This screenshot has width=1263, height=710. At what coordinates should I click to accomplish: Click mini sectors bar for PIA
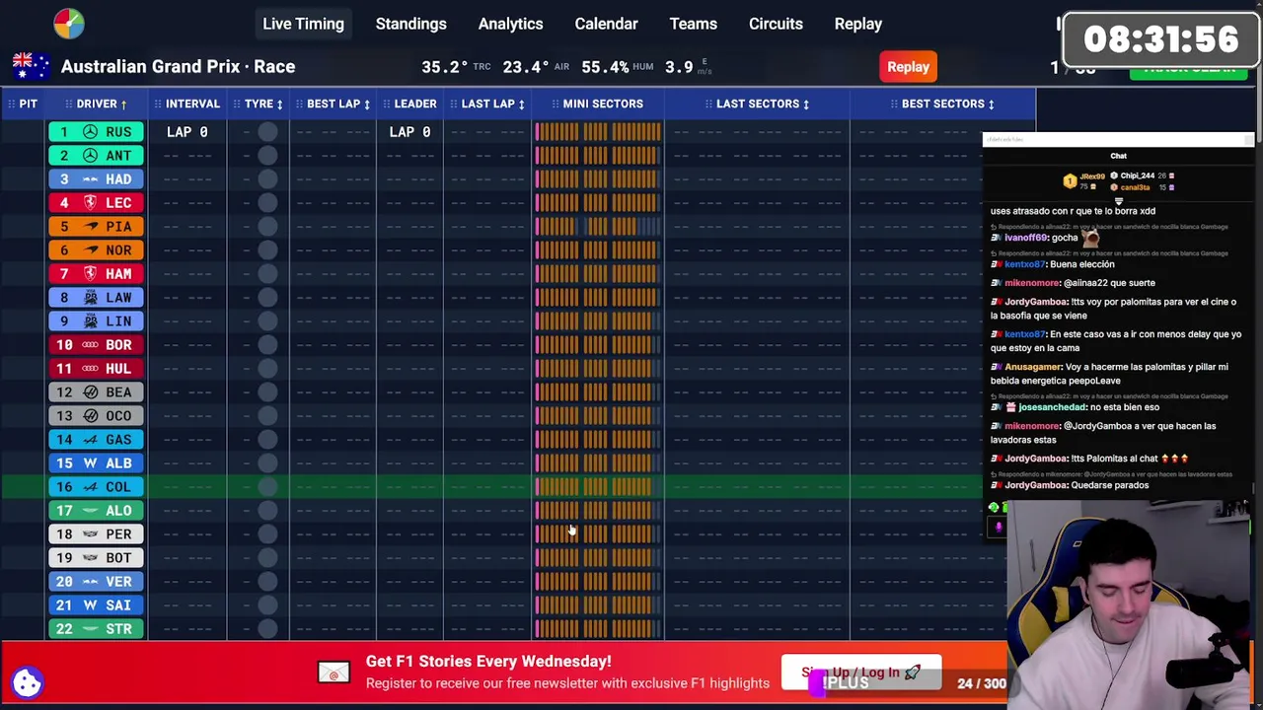click(598, 226)
